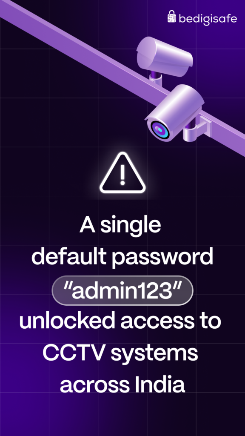The image size is (245, 436).
Task: Click the warning triangle exclamation icon
Action: pos(122,173)
